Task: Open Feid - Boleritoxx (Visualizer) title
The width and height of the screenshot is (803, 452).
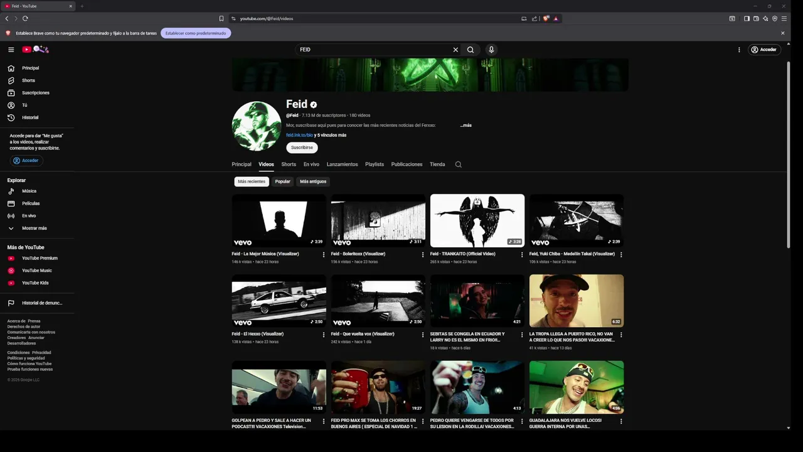Action: pyautogui.click(x=358, y=254)
